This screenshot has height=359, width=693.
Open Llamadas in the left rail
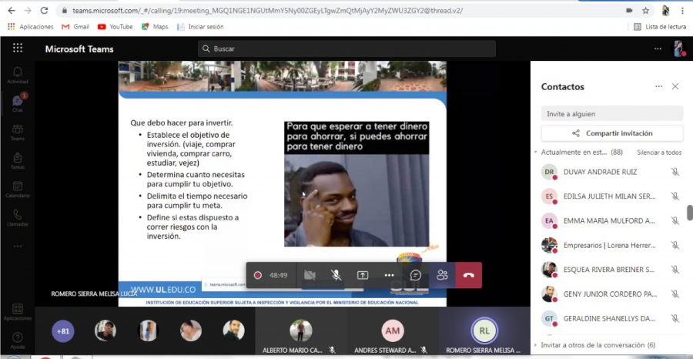coord(17,218)
